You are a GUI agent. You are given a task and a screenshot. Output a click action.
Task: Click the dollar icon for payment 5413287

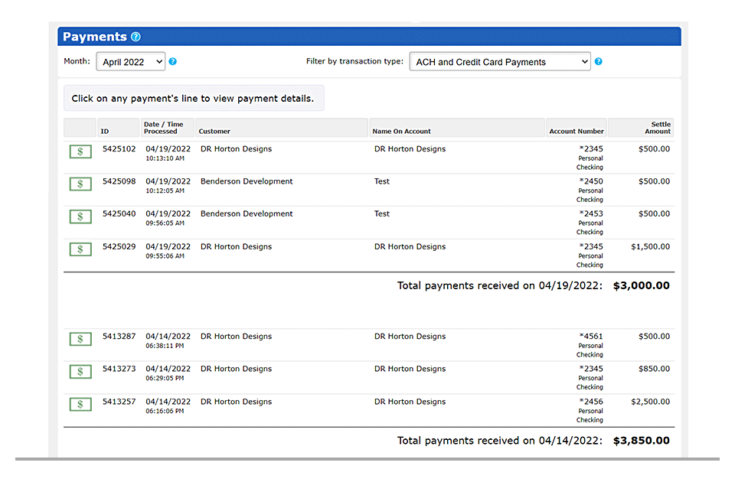(80, 339)
